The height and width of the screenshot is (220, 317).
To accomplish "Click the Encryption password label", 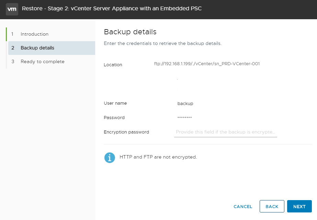I will pos(126,132).
